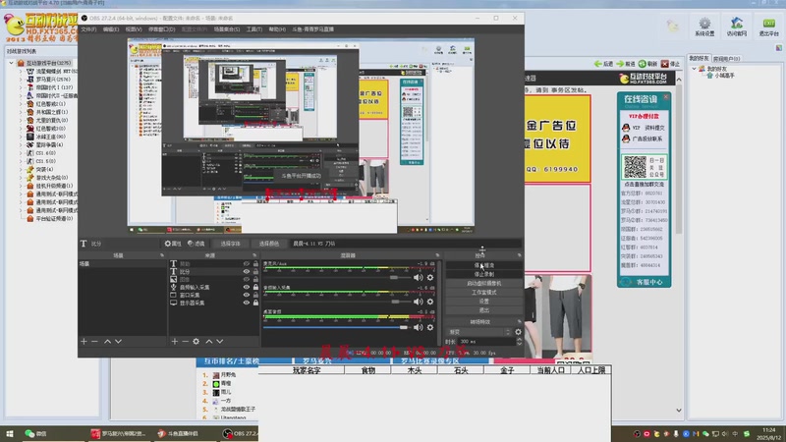The height and width of the screenshot is (442, 786).
Task: Toggle visibility eye of 显示器采集 source
Action: point(247,303)
